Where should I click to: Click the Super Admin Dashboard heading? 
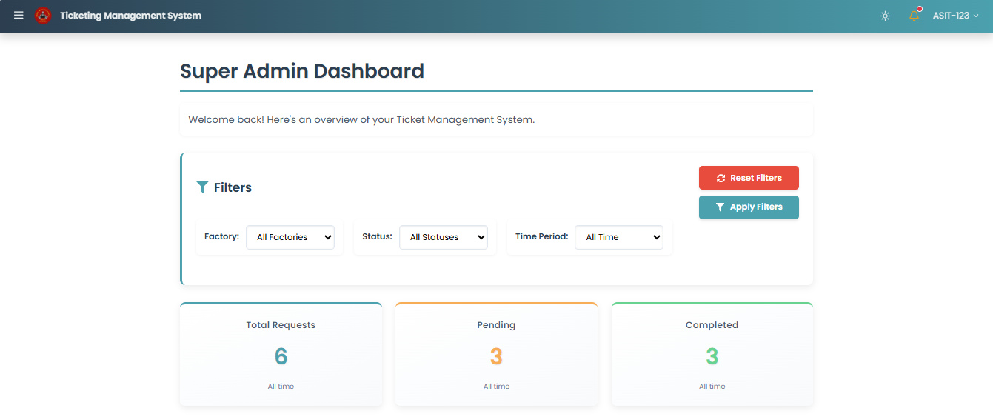pyautogui.click(x=302, y=71)
